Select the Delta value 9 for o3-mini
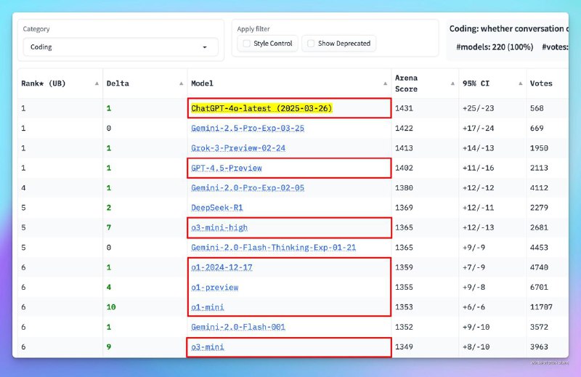The width and height of the screenshot is (581, 377). tap(109, 347)
